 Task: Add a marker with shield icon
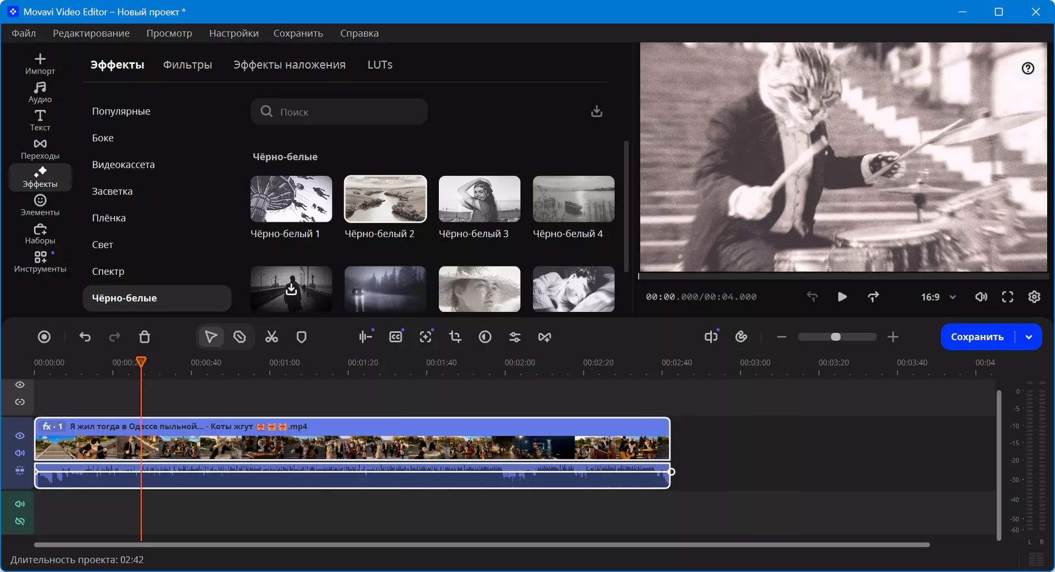[x=302, y=337]
